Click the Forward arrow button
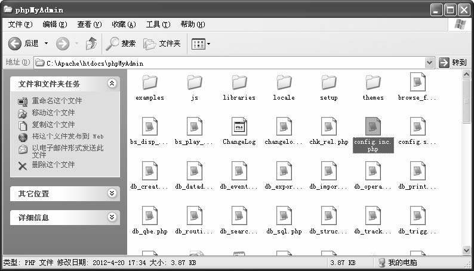 pos(63,44)
